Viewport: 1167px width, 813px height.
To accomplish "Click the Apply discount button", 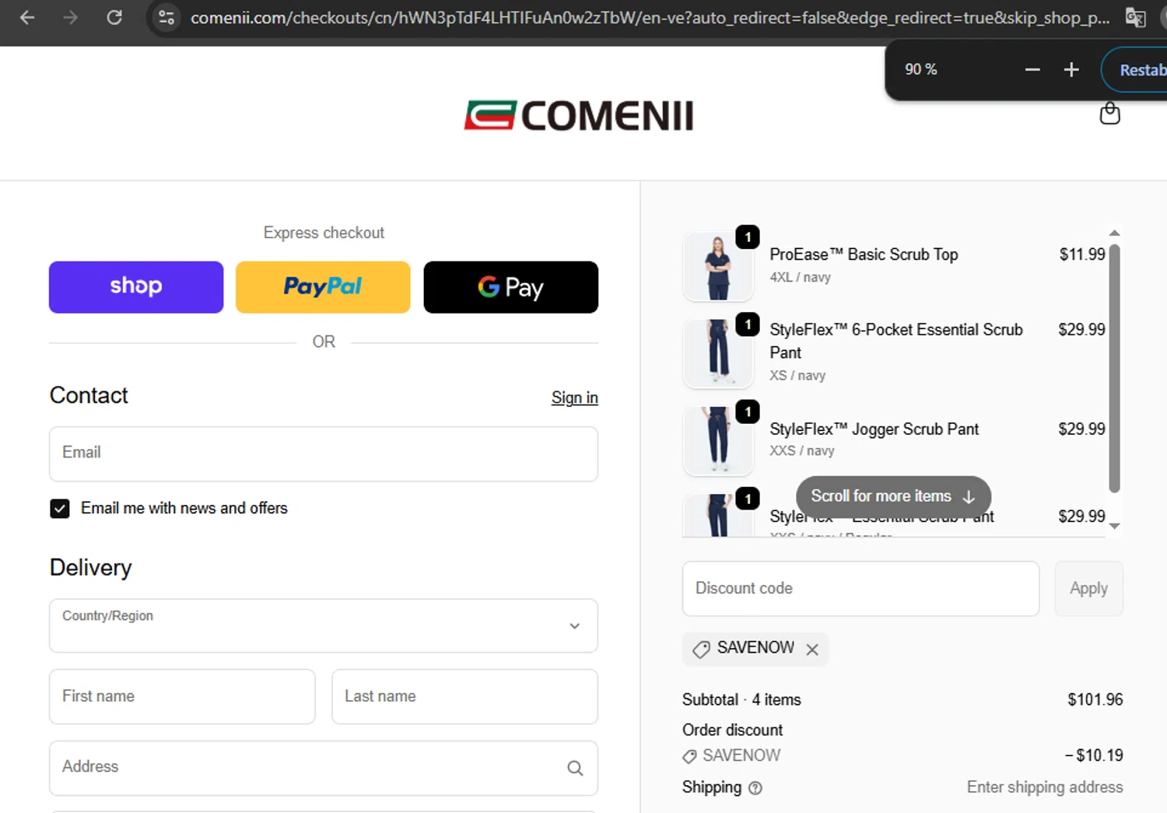I will 1088,589.
